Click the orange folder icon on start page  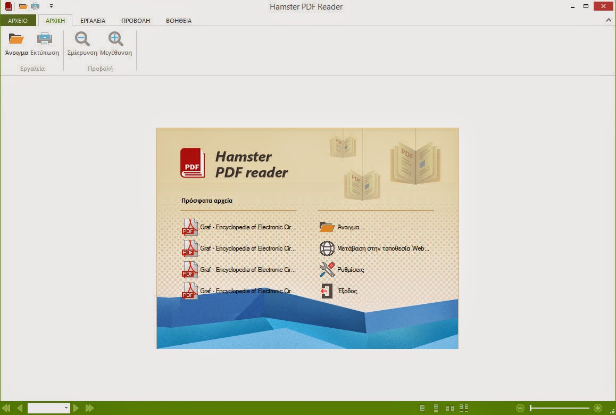(327, 227)
